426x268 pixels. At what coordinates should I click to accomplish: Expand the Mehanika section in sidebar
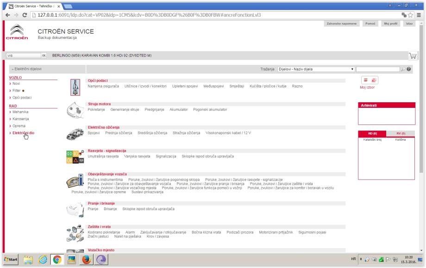[x=20, y=112]
